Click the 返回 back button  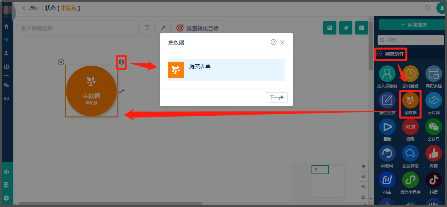31,8
